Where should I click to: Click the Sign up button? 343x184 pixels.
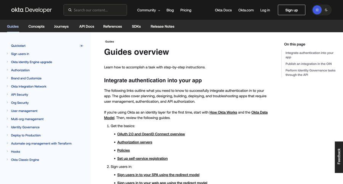click(292, 10)
